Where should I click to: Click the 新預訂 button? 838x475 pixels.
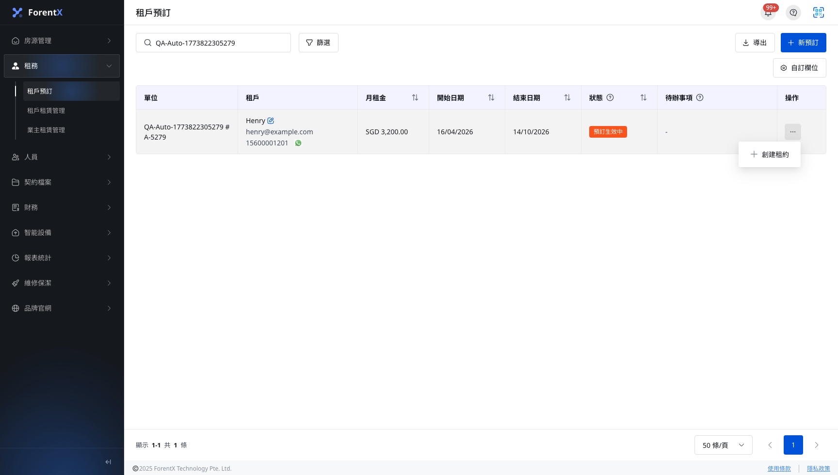click(x=804, y=43)
